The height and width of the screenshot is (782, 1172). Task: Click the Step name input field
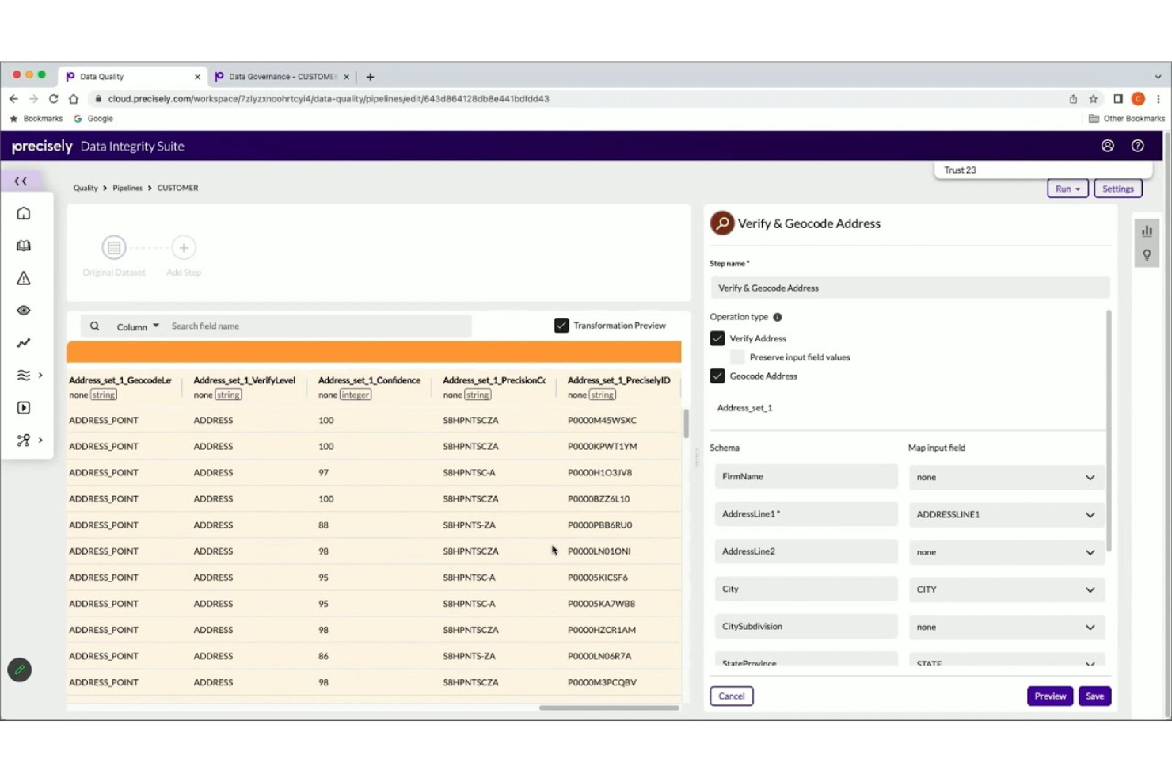910,288
